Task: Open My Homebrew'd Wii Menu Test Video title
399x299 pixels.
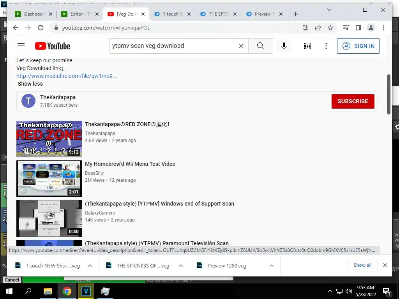Action: [x=130, y=164]
